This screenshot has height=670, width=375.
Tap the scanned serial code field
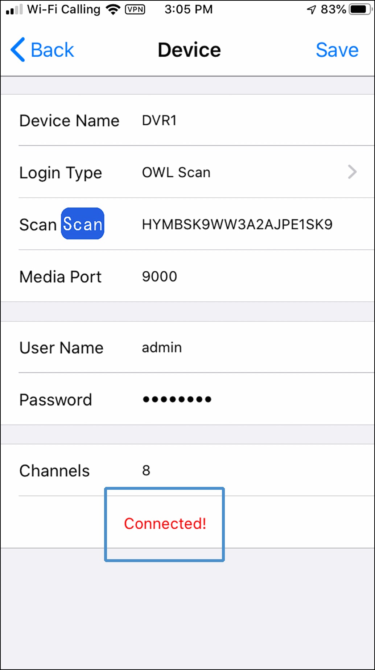coord(237,225)
